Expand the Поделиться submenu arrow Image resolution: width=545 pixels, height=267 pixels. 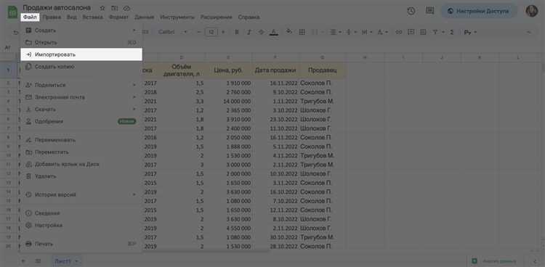[x=134, y=85]
